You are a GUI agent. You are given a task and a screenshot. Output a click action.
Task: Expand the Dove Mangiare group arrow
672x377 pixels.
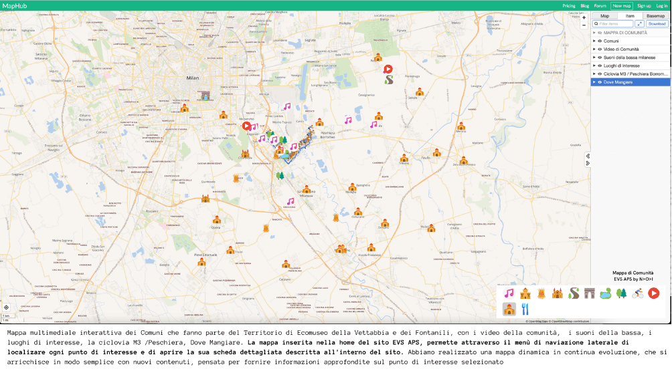[x=594, y=82]
